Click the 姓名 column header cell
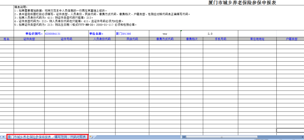The image size is (304, 140). coord(6,39)
